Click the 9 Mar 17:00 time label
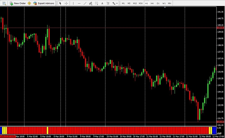 [x=99, y=137]
